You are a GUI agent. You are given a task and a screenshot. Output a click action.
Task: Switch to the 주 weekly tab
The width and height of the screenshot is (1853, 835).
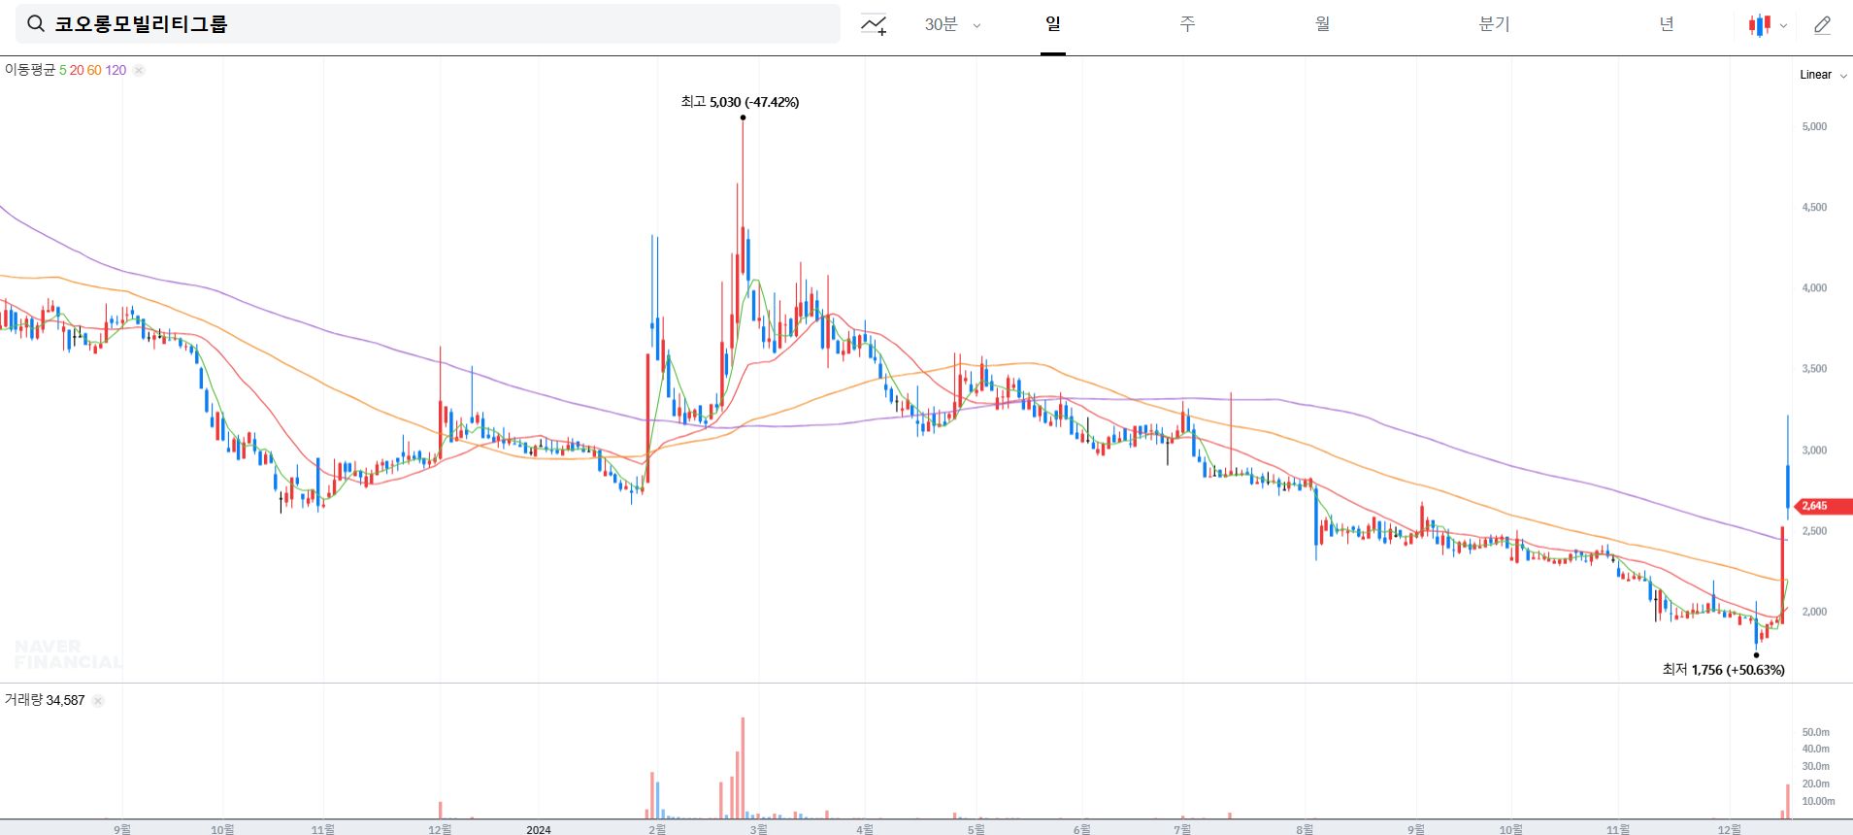click(x=1187, y=24)
